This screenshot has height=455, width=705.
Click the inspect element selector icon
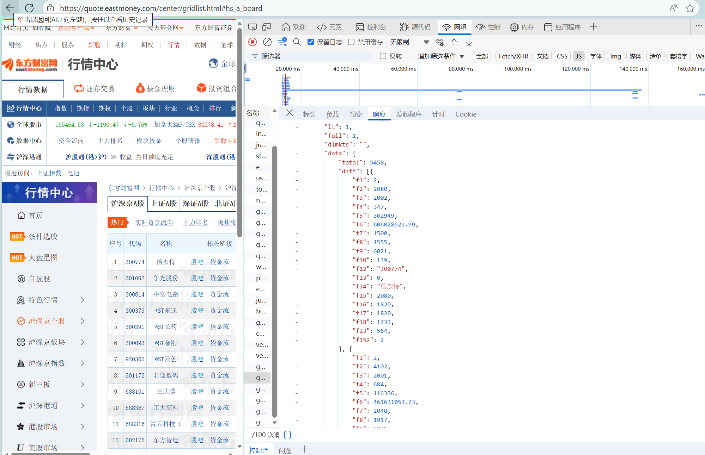[253, 27]
